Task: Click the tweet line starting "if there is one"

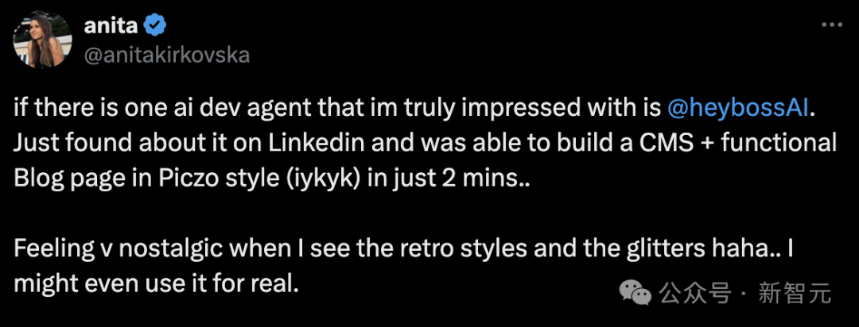Action: [414, 108]
